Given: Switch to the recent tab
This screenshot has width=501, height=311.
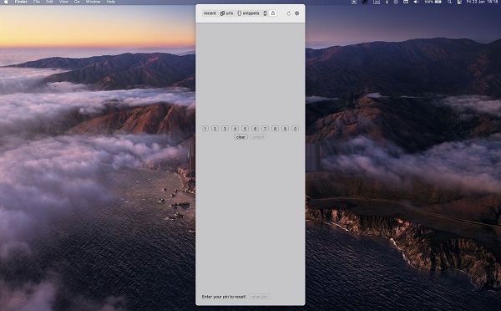Looking at the screenshot, I should 210,13.
